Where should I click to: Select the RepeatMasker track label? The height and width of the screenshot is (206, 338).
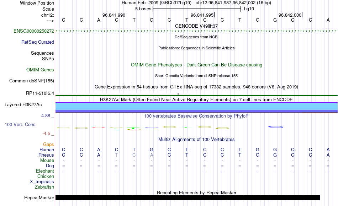[39, 197]
